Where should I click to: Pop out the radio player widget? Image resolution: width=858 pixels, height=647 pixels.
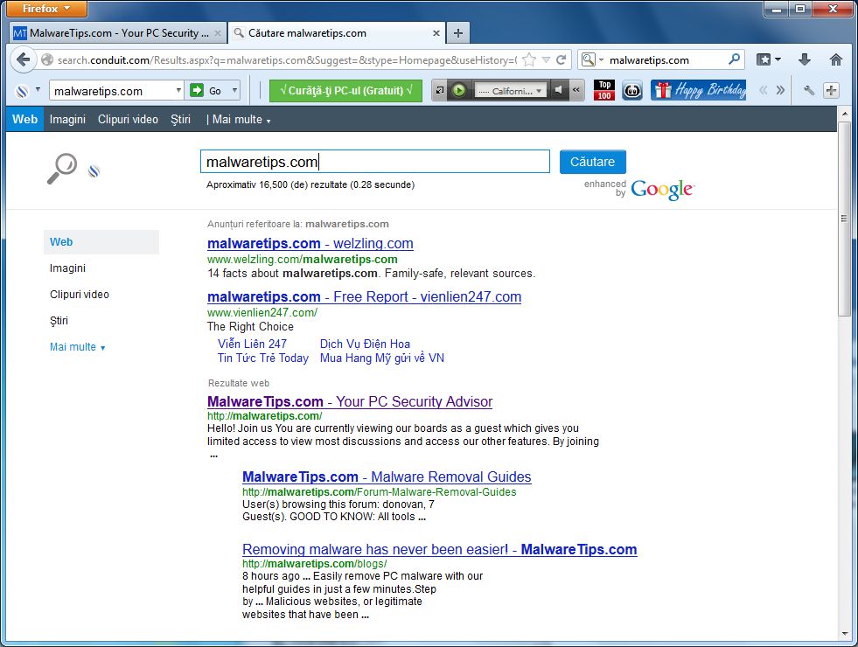pyautogui.click(x=439, y=91)
